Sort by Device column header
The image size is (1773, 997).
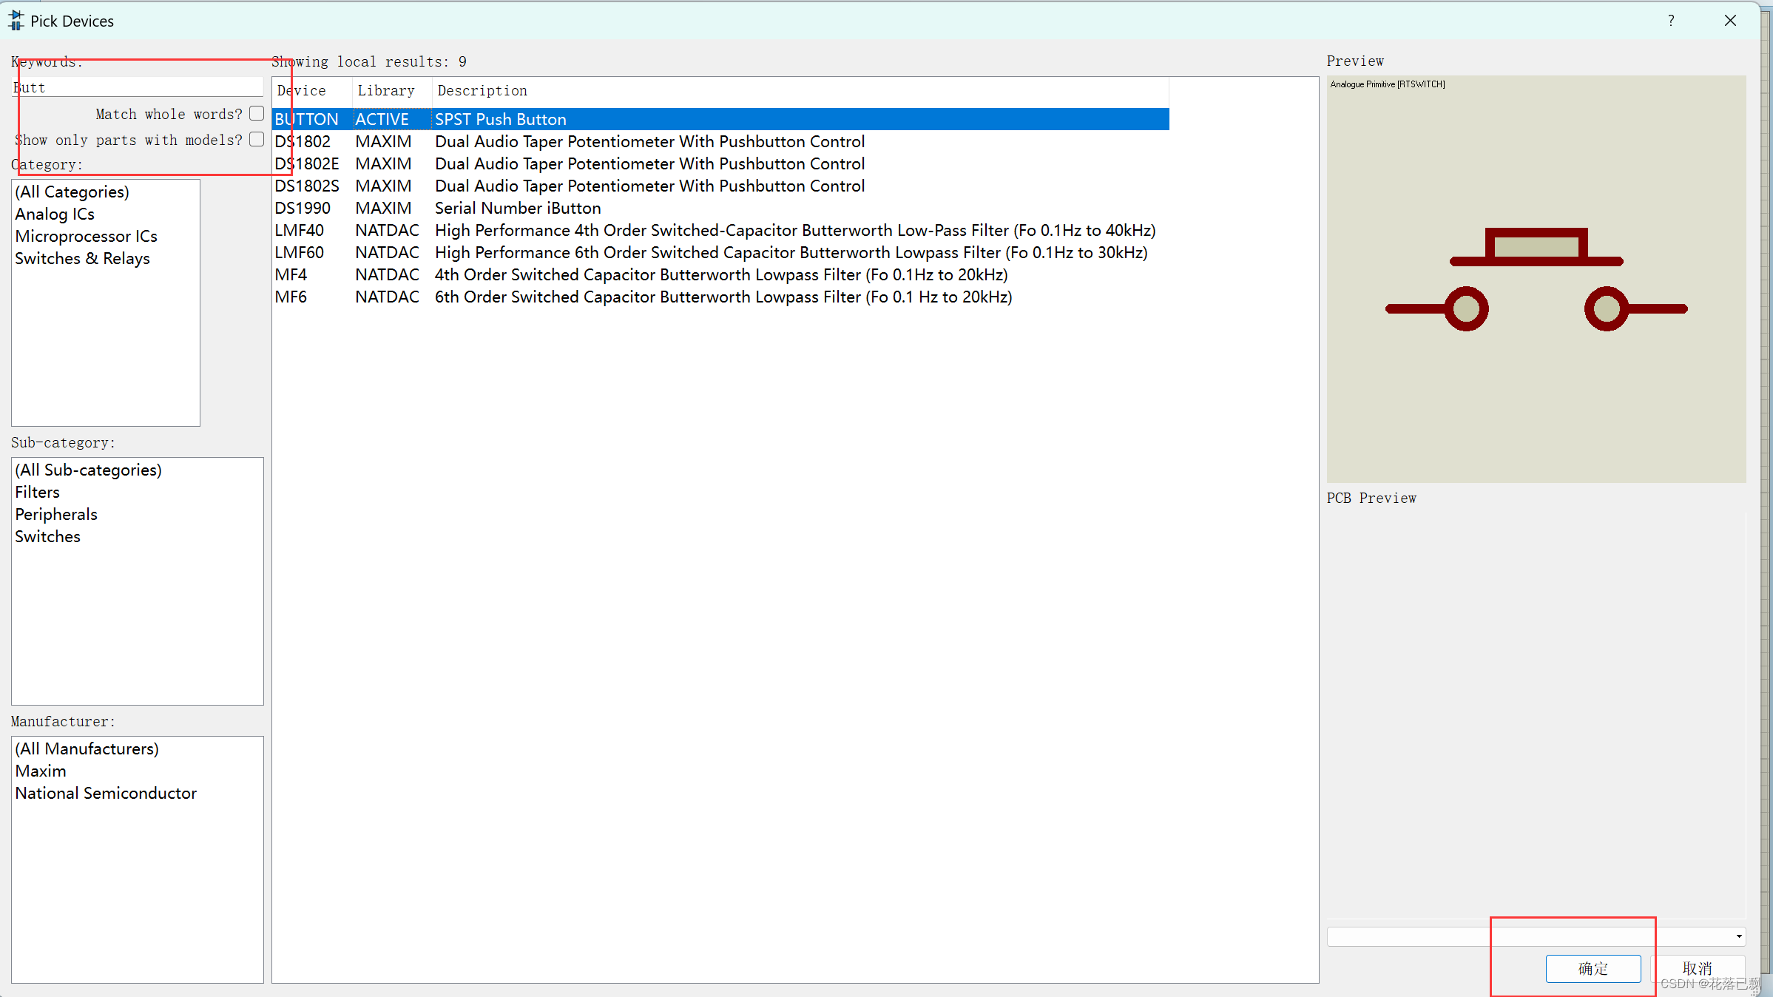coord(302,90)
